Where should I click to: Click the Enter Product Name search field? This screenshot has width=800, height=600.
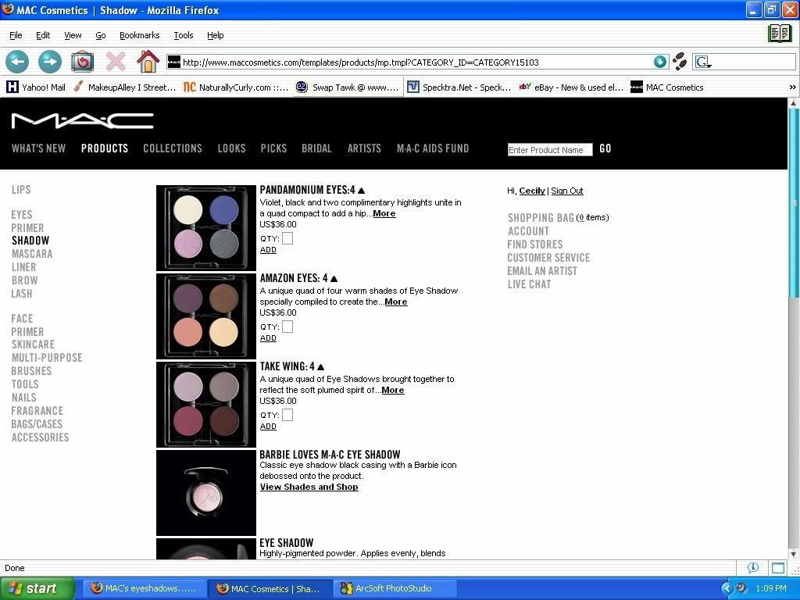pyautogui.click(x=550, y=149)
